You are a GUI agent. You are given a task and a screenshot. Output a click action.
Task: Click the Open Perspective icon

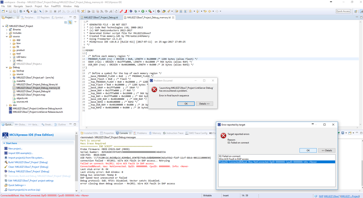pos(356,11)
